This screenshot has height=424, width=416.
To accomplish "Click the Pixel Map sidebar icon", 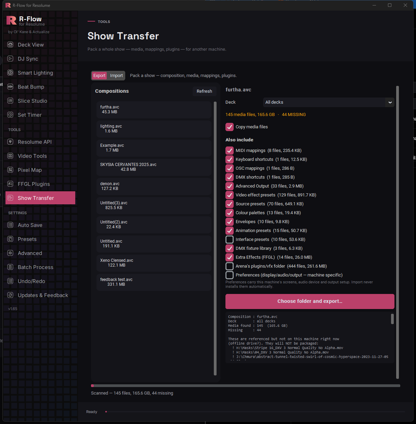I will [x=10, y=170].
